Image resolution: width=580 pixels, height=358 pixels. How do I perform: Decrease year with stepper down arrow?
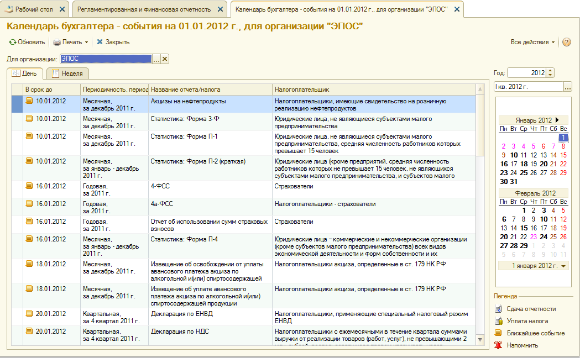[x=550, y=75]
